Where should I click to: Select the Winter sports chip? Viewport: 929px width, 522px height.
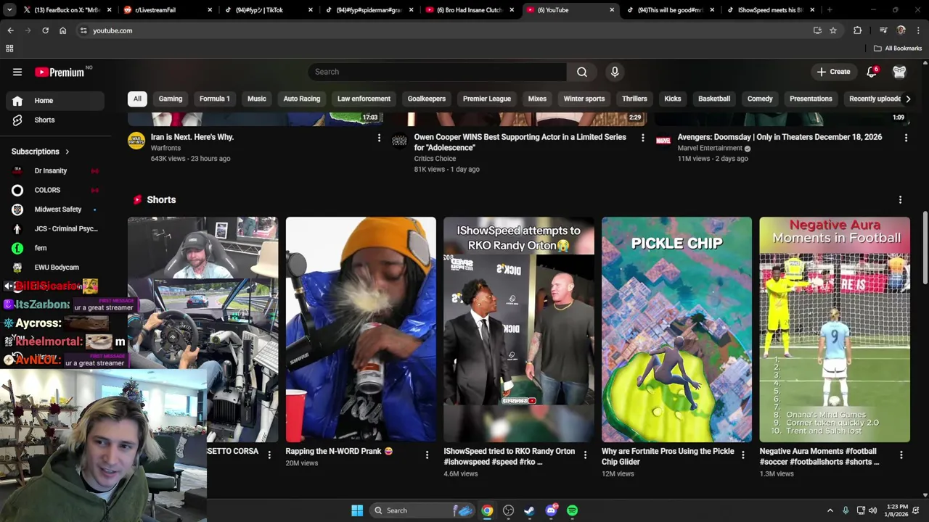584,99
